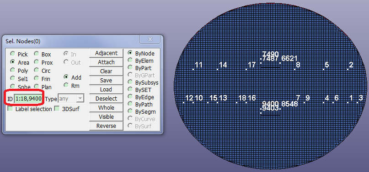Click the Deselect button
Viewport: 369px width, 172px height.
pos(106,99)
